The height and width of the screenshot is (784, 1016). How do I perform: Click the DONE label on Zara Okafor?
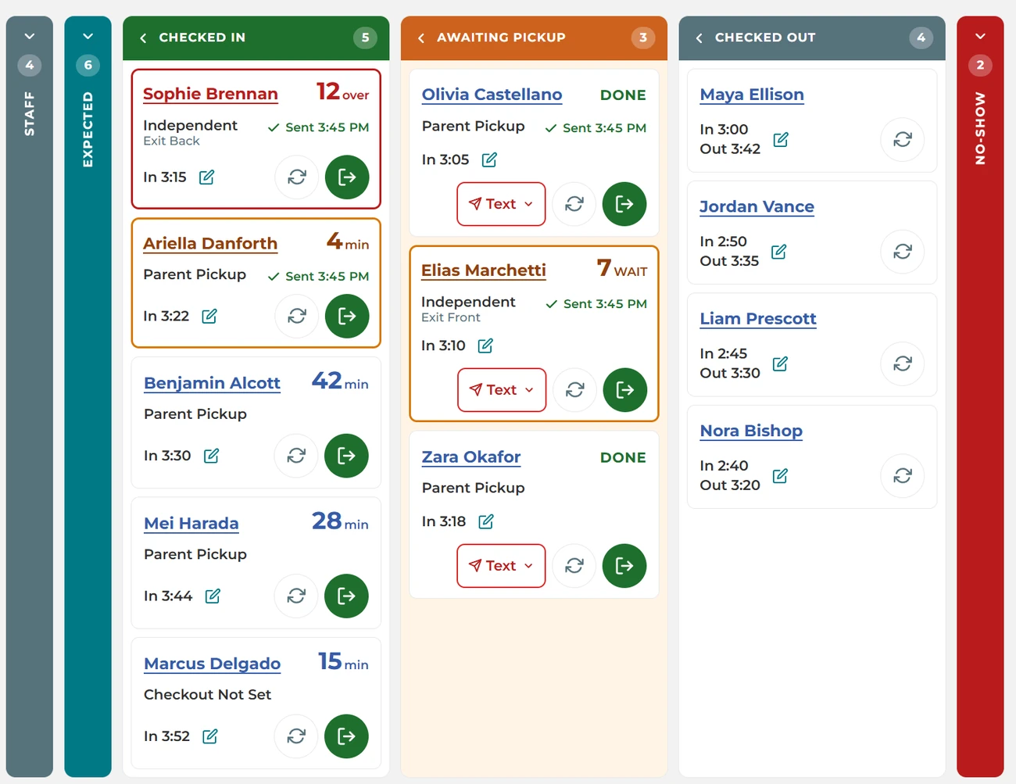623,457
